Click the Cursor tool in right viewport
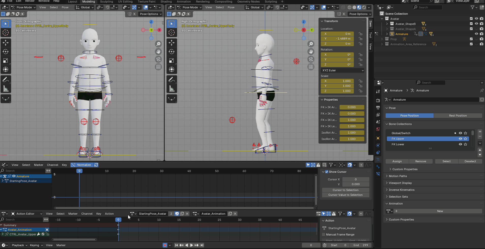This screenshot has width=485, height=249. (172, 33)
